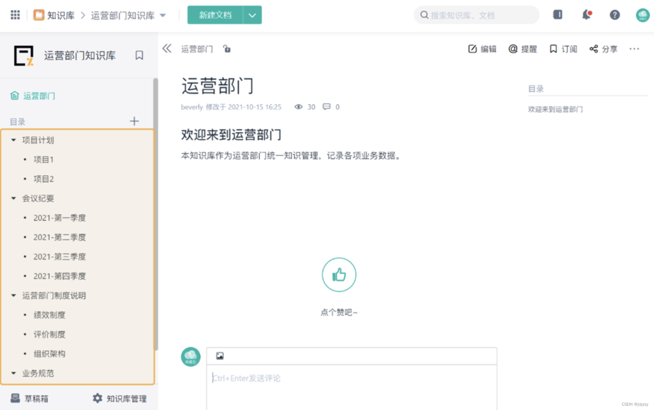The image size is (654, 410).
Task: Toggle subscription with 订阅 button
Action: click(x=563, y=49)
